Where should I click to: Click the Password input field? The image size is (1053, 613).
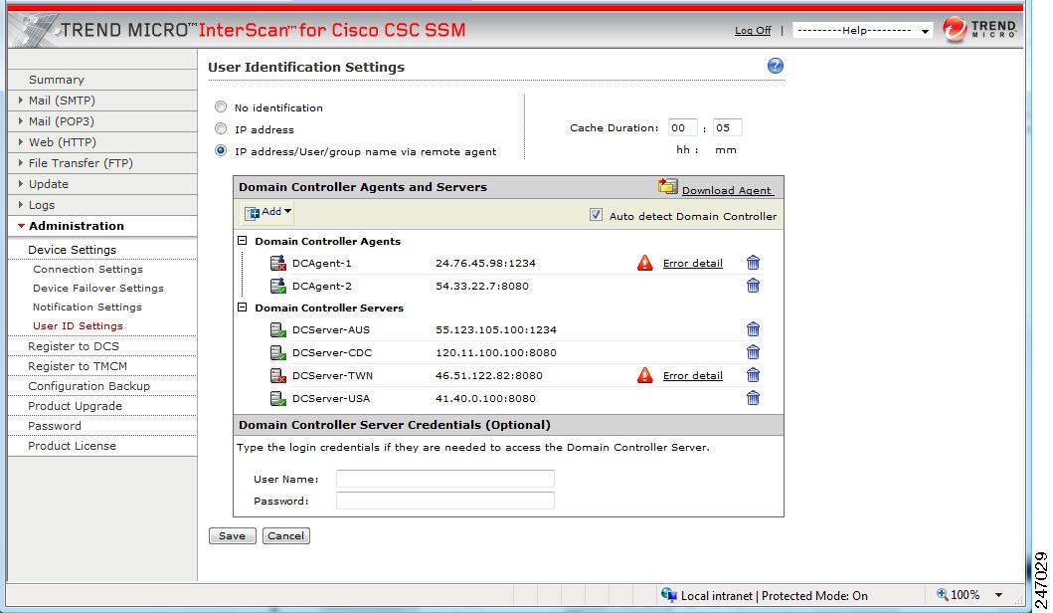click(x=445, y=501)
